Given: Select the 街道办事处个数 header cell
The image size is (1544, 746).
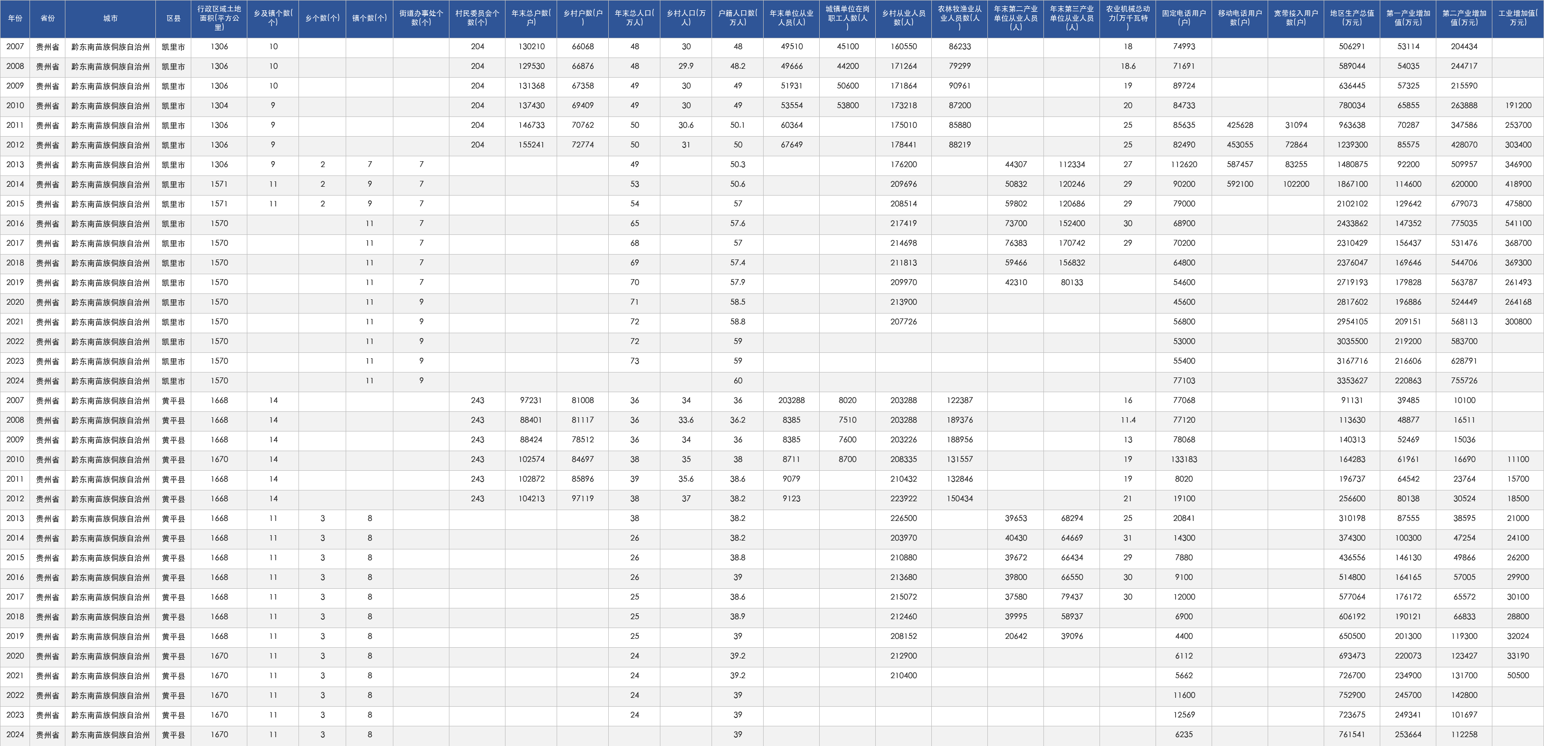Looking at the screenshot, I should click(421, 19).
